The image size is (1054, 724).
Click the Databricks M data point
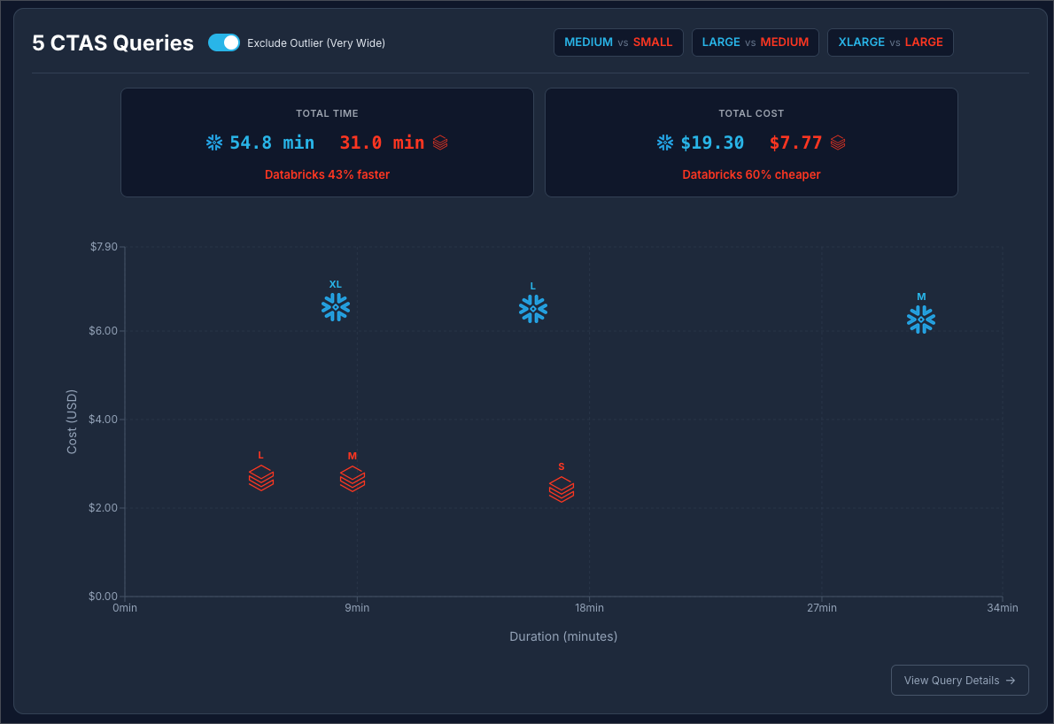[x=353, y=479]
